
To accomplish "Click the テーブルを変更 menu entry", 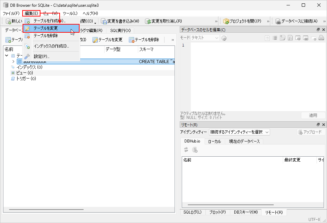I will pyautogui.click(x=46, y=28).
